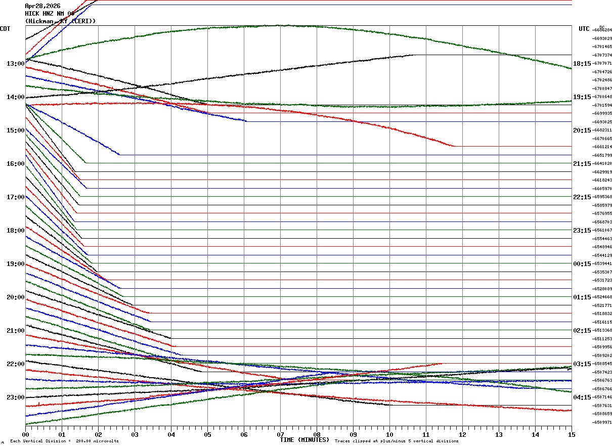
Task: Click minute tick label 11 on time axis
Action: tap(426, 434)
